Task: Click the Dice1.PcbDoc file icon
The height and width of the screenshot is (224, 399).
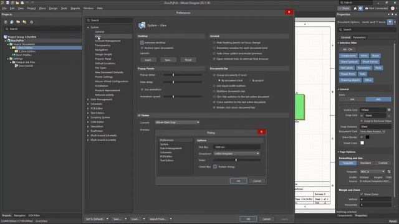Action: 14,55
